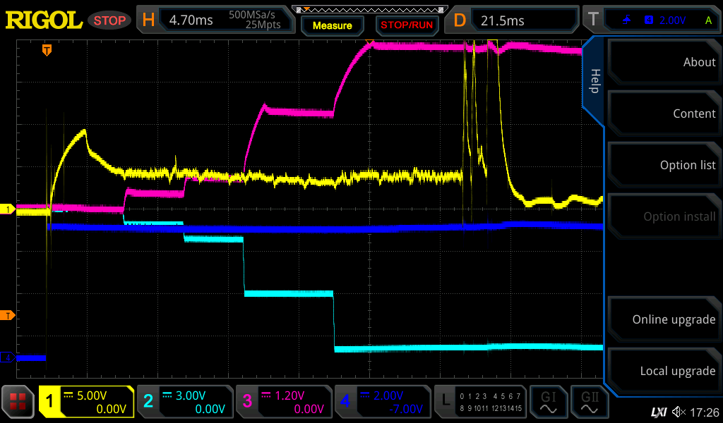Toggle channel 2 cyan 3.00V label

(185, 402)
